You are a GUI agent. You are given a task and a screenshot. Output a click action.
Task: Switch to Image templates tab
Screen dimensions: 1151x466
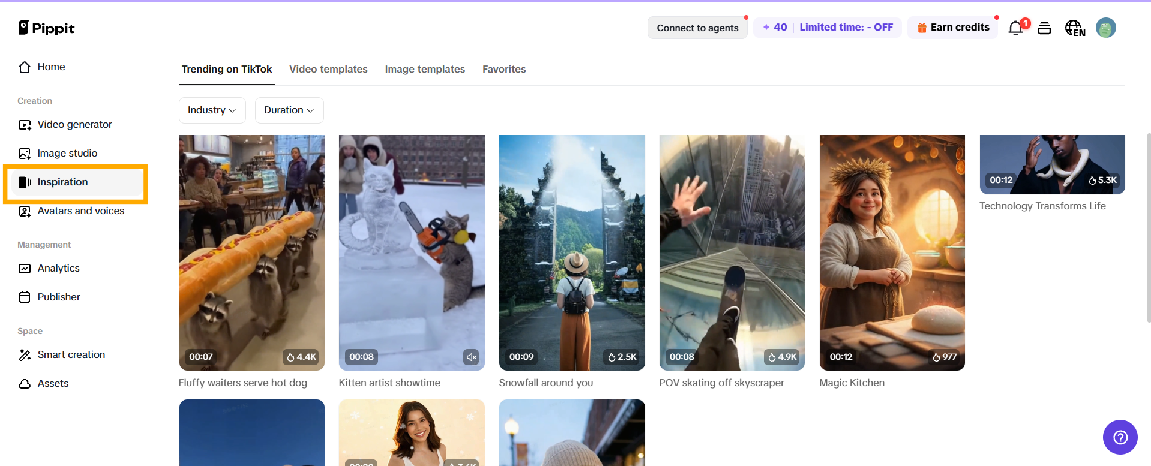click(x=425, y=69)
